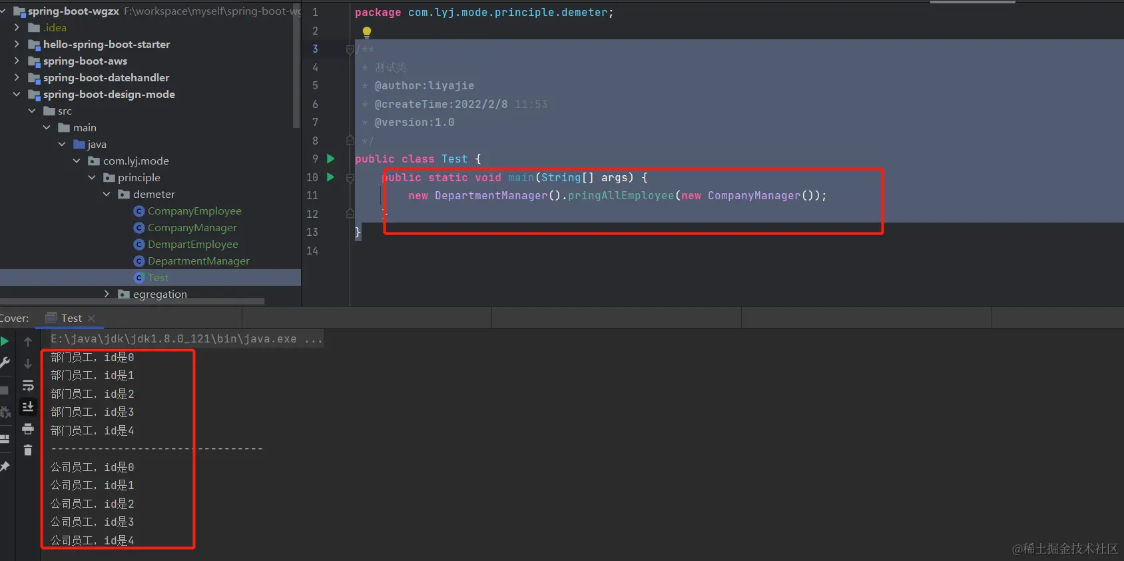Collapse the spring-boot-design-mode module
The height and width of the screenshot is (561, 1124).
coord(17,94)
